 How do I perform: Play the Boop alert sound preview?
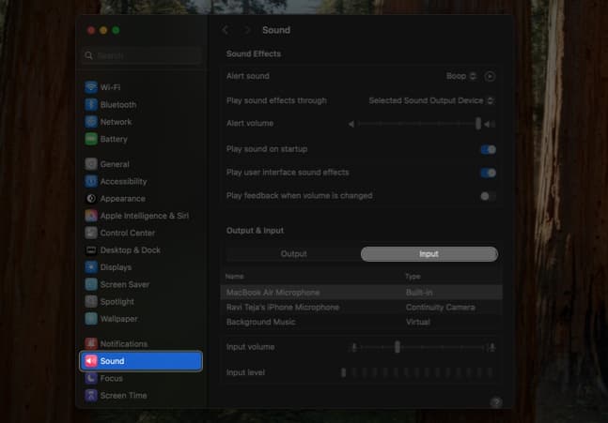click(490, 76)
